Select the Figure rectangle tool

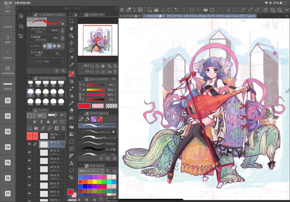coord(71,141)
